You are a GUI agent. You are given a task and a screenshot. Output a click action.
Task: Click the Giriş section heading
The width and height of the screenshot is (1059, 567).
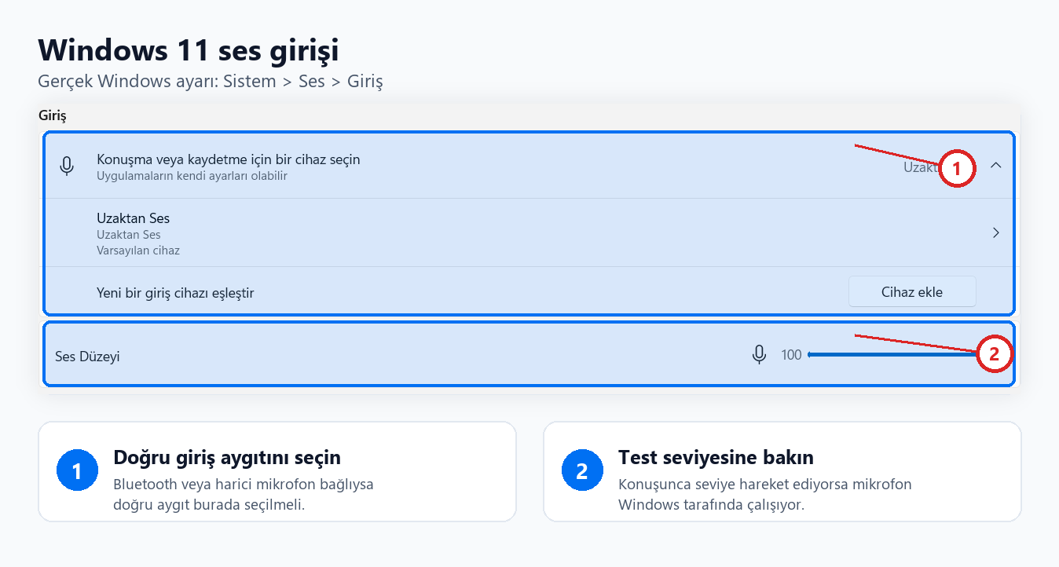click(53, 115)
